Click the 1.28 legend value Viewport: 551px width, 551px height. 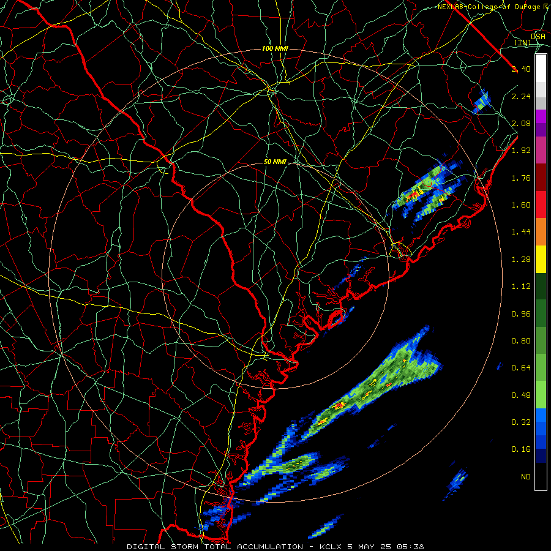(x=521, y=260)
